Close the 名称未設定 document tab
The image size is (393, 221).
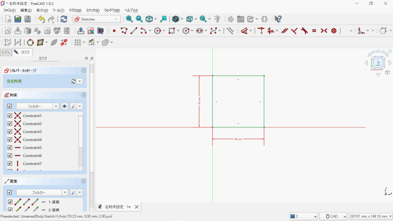[136, 207]
